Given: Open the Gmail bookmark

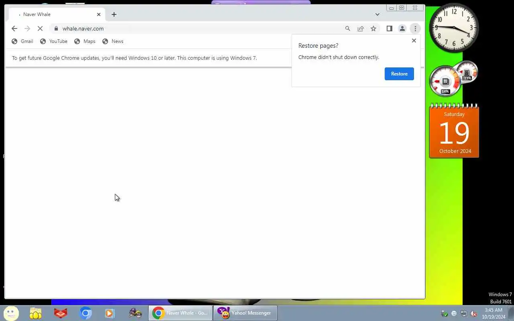Looking at the screenshot, I should pos(22,41).
